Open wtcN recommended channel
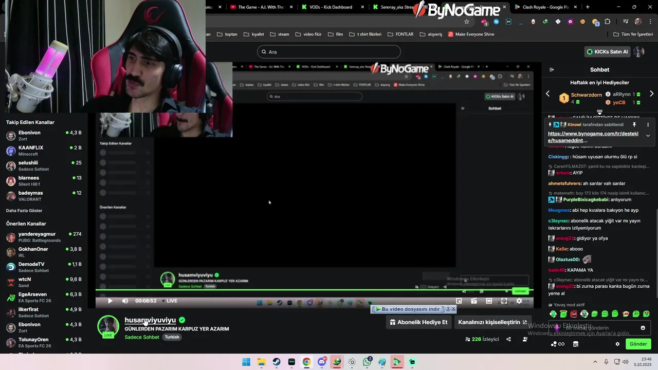658x370 pixels. [x=44, y=282]
